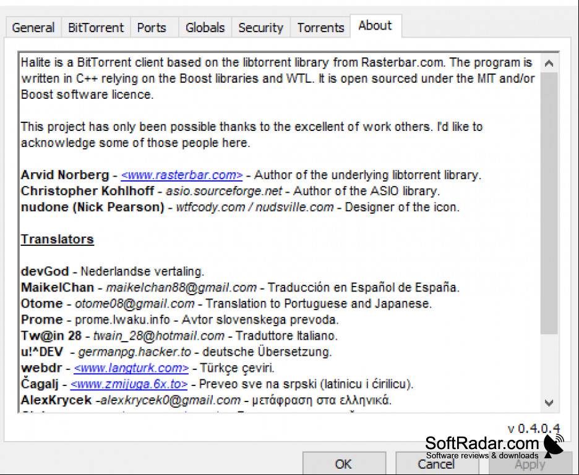
Task: Confirm with the OK button
Action: click(344, 464)
